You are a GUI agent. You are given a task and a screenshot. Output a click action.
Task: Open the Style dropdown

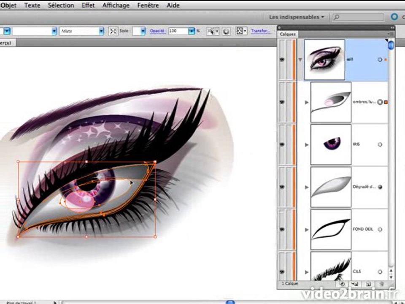pos(143,31)
